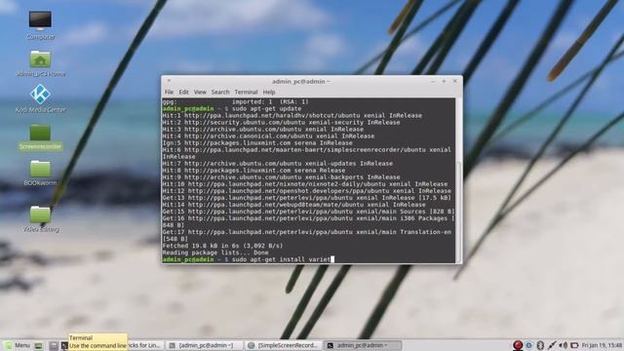Image resolution: width=624 pixels, height=351 pixels.
Task: Launch Terminal from the panel launcher
Action: pos(64,346)
